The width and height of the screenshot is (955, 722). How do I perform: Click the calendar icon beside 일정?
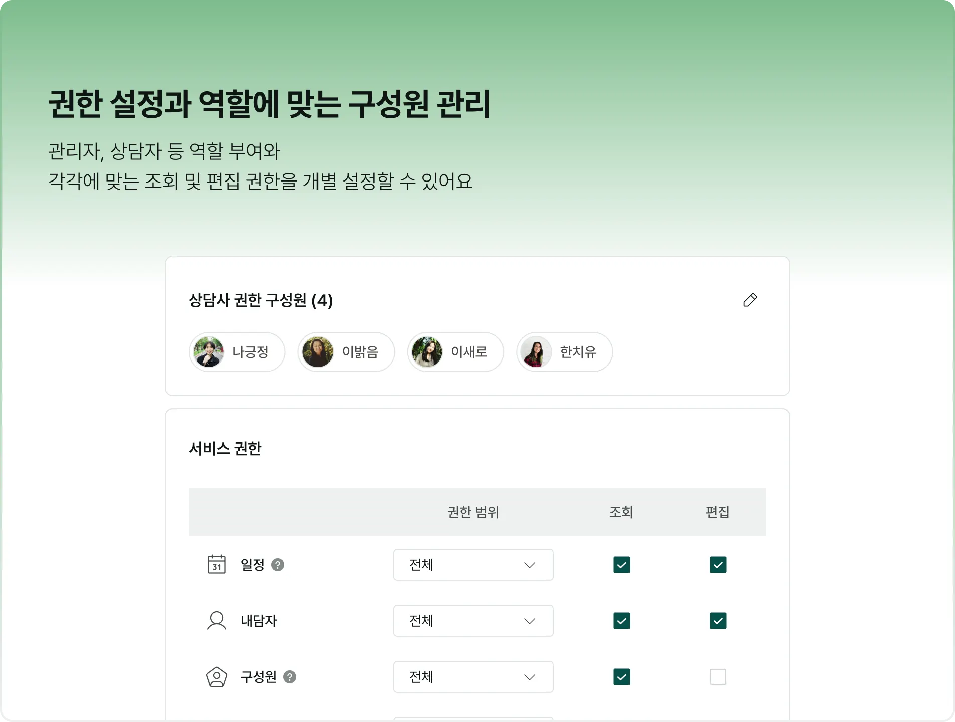tap(217, 564)
